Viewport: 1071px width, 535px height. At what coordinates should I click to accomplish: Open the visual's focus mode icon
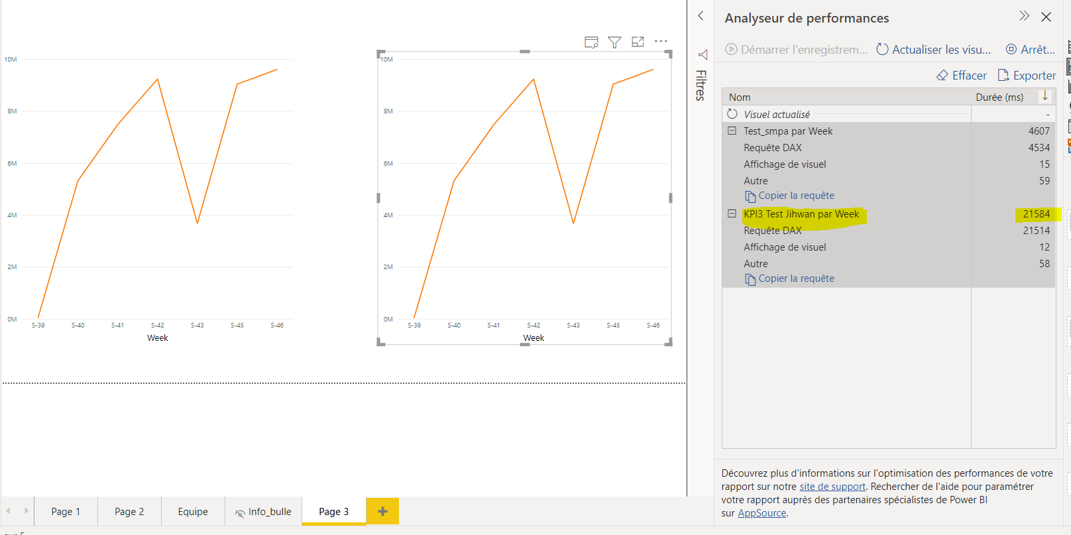point(638,42)
